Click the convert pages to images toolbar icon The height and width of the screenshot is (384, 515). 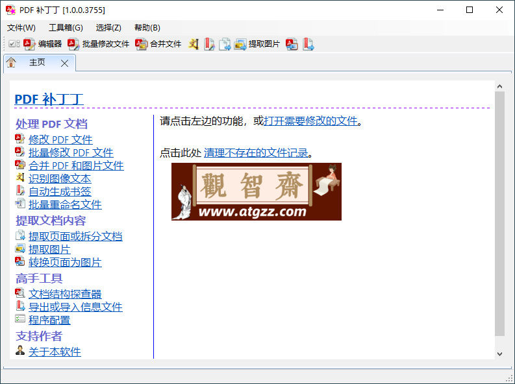pos(292,44)
